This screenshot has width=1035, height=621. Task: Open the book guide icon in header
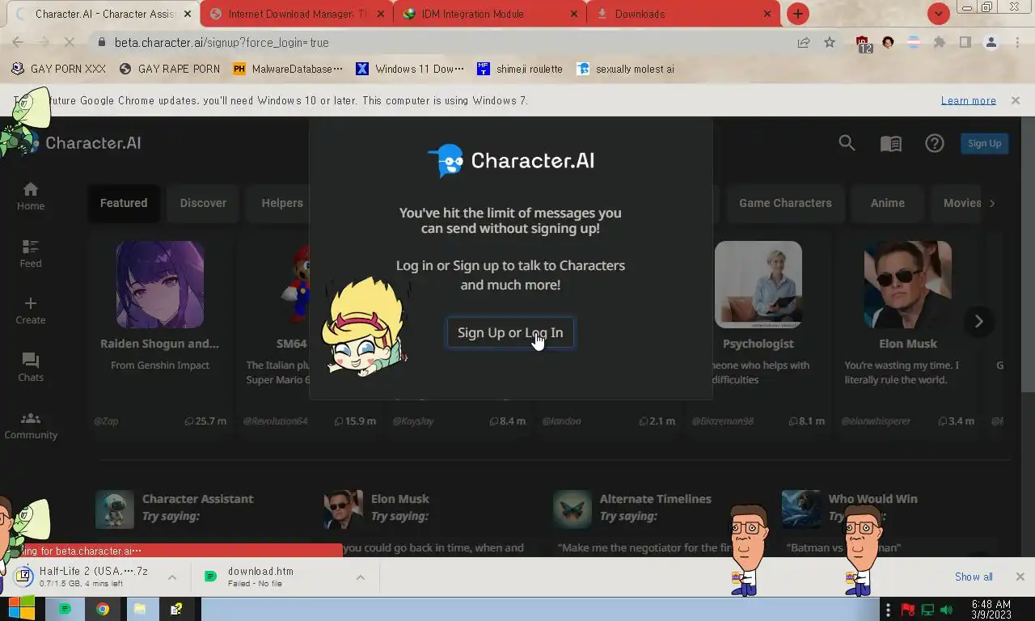click(890, 144)
